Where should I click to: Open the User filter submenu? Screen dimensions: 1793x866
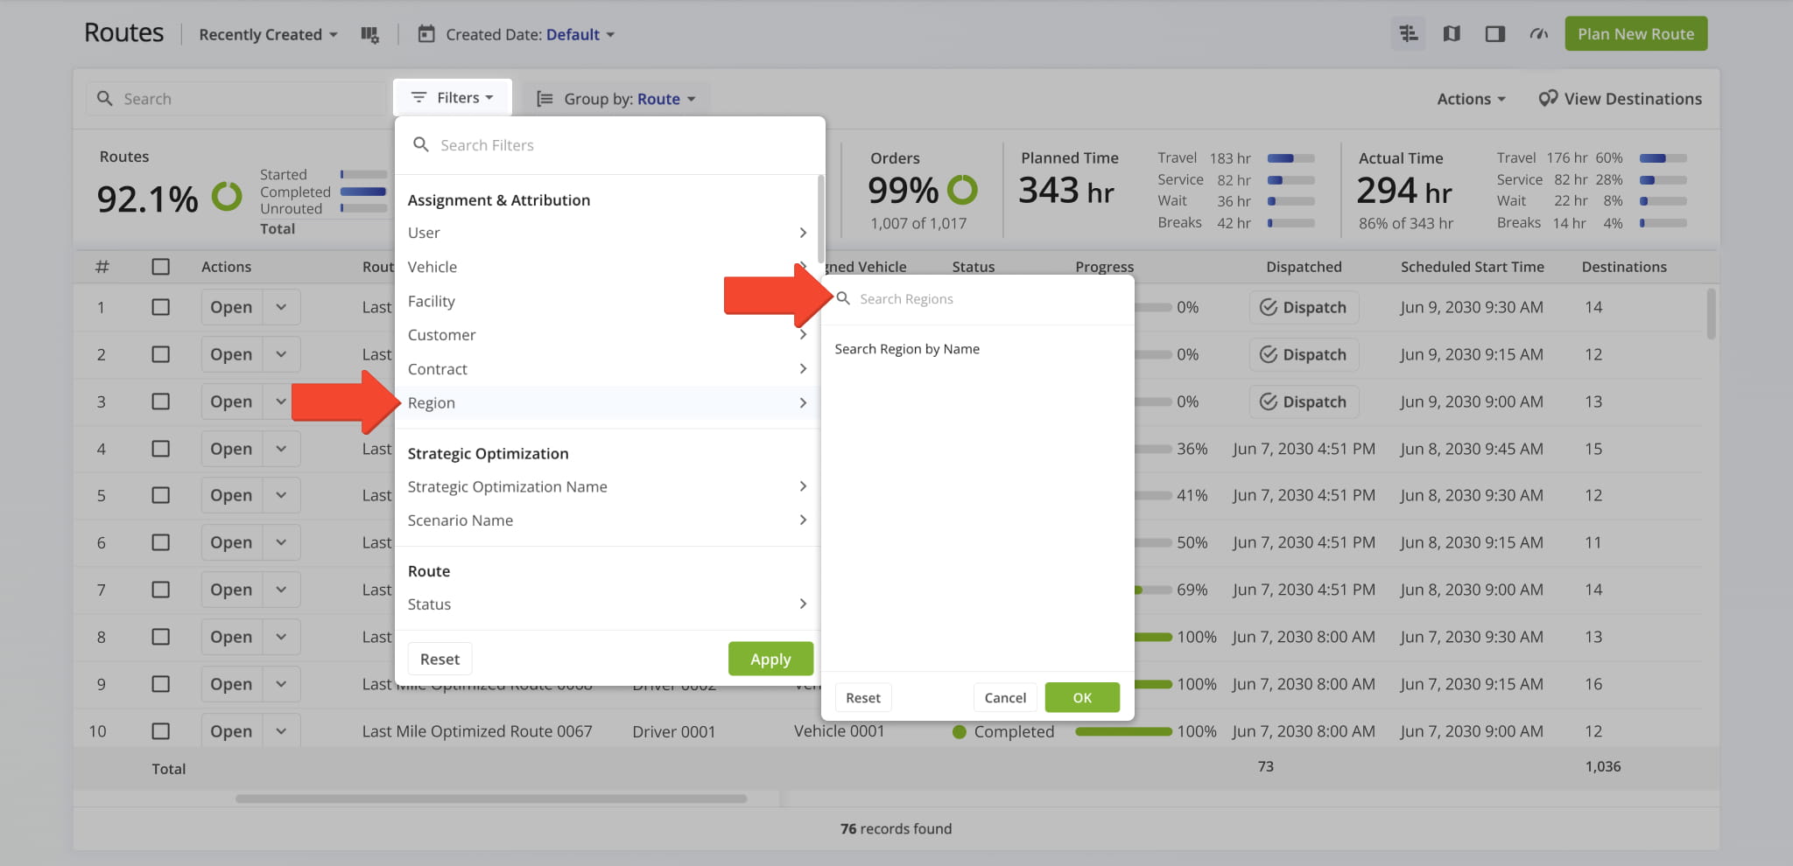click(608, 233)
